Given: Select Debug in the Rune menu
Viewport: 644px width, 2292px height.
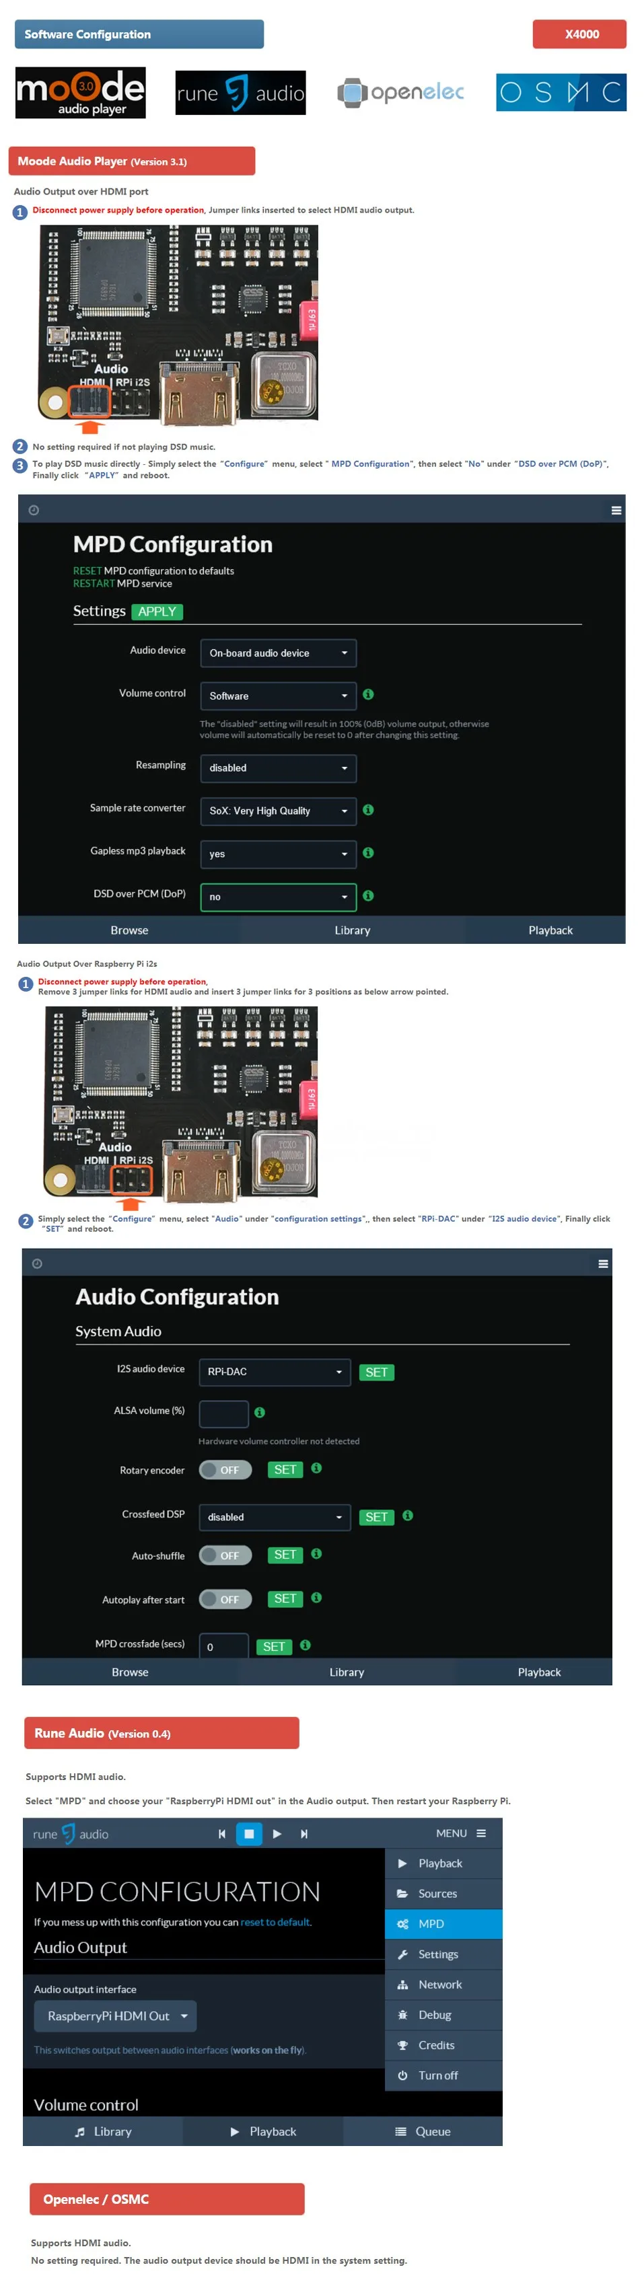Looking at the screenshot, I should (x=444, y=2014).
